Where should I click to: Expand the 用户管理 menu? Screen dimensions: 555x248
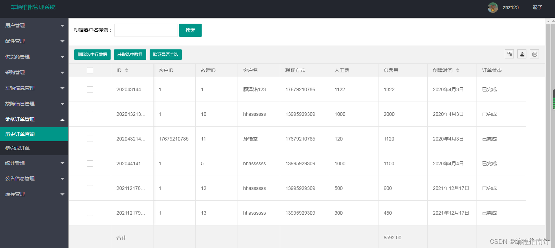[x=34, y=25]
